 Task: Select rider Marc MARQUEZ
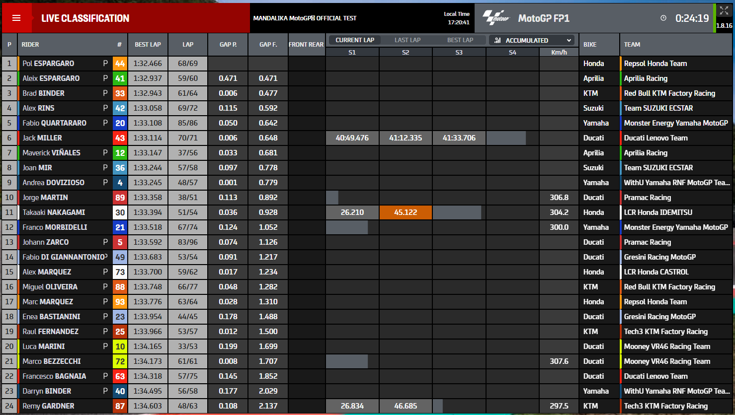tap(48, 302)
